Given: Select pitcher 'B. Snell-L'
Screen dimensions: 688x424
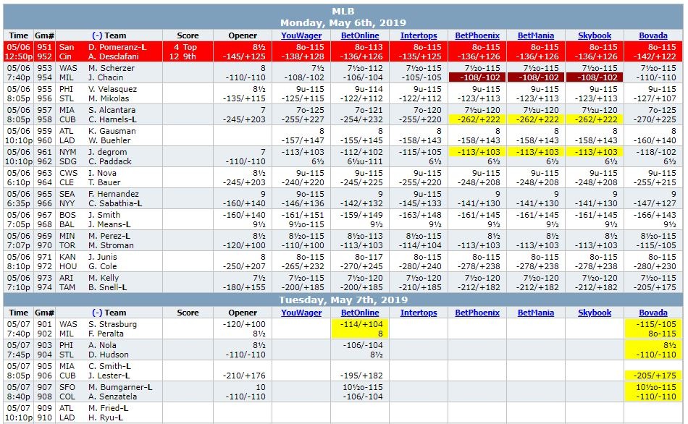Looking at the screenshot, I should [107, 288].
